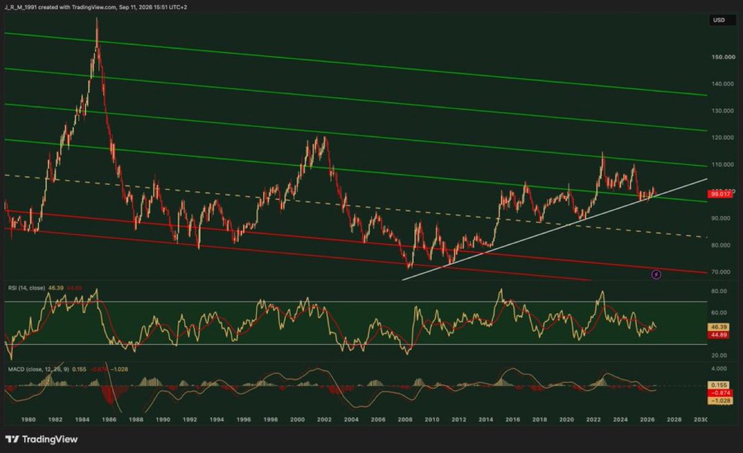Click the 1996 label on time axis
The height and width of the screenshot is (453, 743).
244,419
